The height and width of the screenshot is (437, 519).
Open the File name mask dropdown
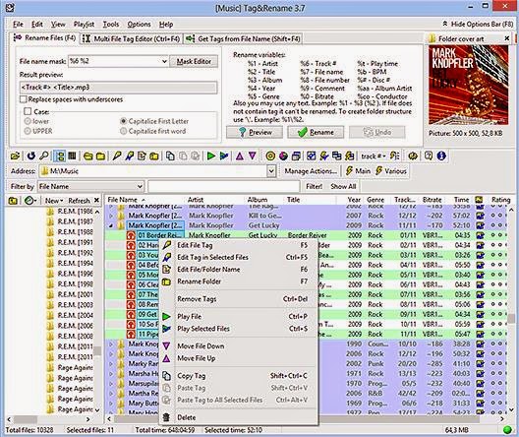coord(164,61)
